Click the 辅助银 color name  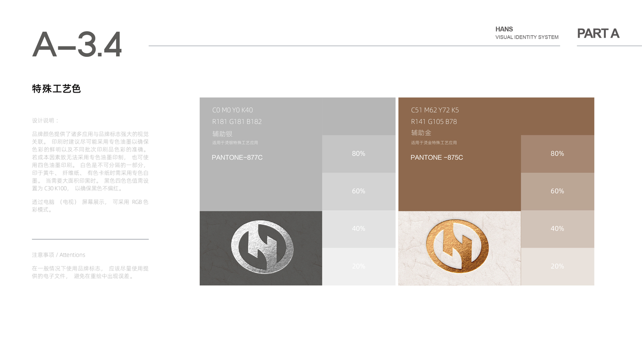click(x=222, y=133)
